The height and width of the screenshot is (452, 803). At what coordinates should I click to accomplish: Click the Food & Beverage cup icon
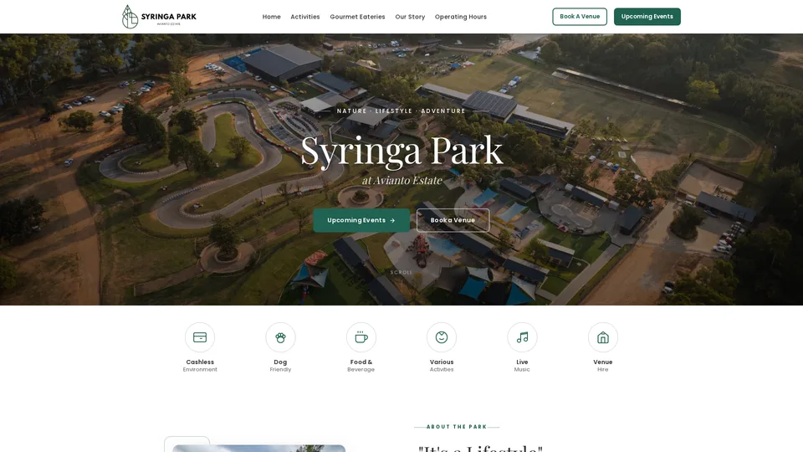361,337
